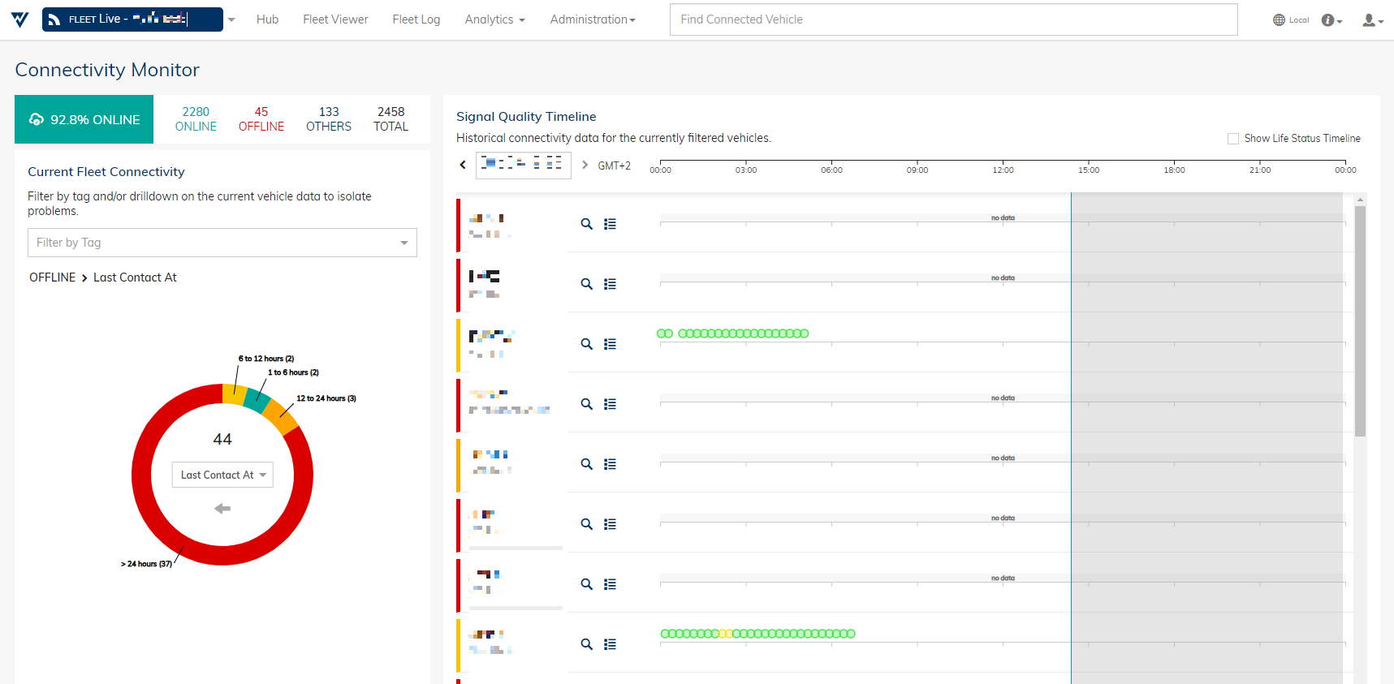Image resolution: width=1394 pixels, height=684 pixels.
Task: Click magnifier icon in fourth vehicle row
Action: [x=587, y=404]
